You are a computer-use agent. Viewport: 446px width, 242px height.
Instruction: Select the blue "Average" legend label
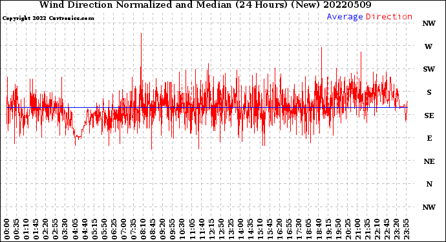pyautogui.click(x=345, y=17)
